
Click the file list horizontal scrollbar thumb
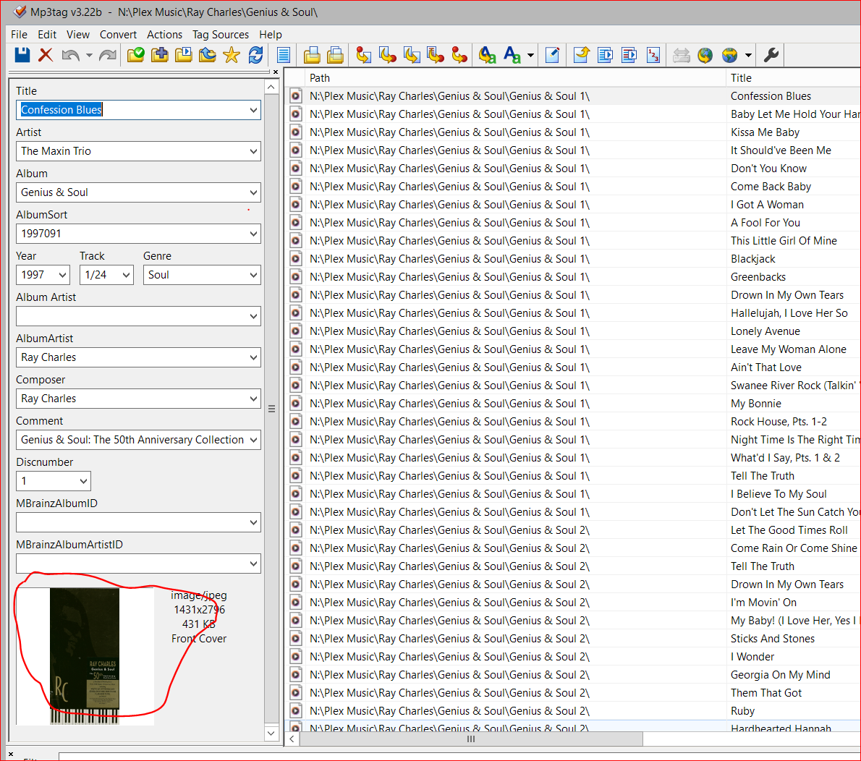(470, 739)
